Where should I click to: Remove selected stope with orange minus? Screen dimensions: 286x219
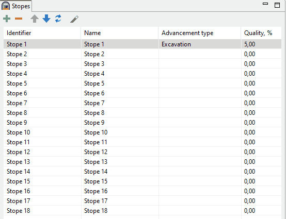pos(19,19)
